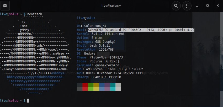Click the Packages 688 (eopkg) line
The width and height of the screenshot is (223, 107).
(x=96, y=42)
